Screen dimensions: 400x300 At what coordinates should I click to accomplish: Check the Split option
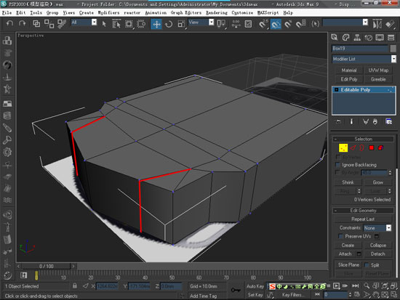(367, 265)
